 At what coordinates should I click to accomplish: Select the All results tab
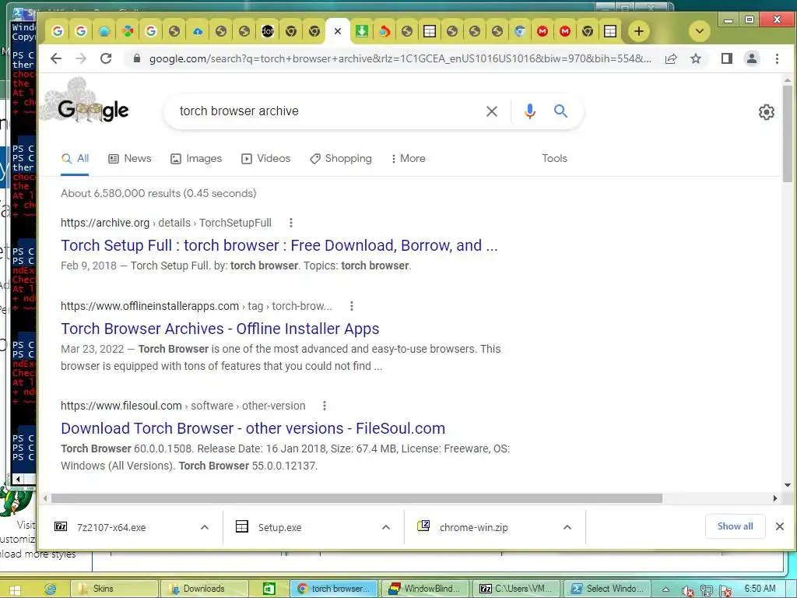click(x=75, y=159)
